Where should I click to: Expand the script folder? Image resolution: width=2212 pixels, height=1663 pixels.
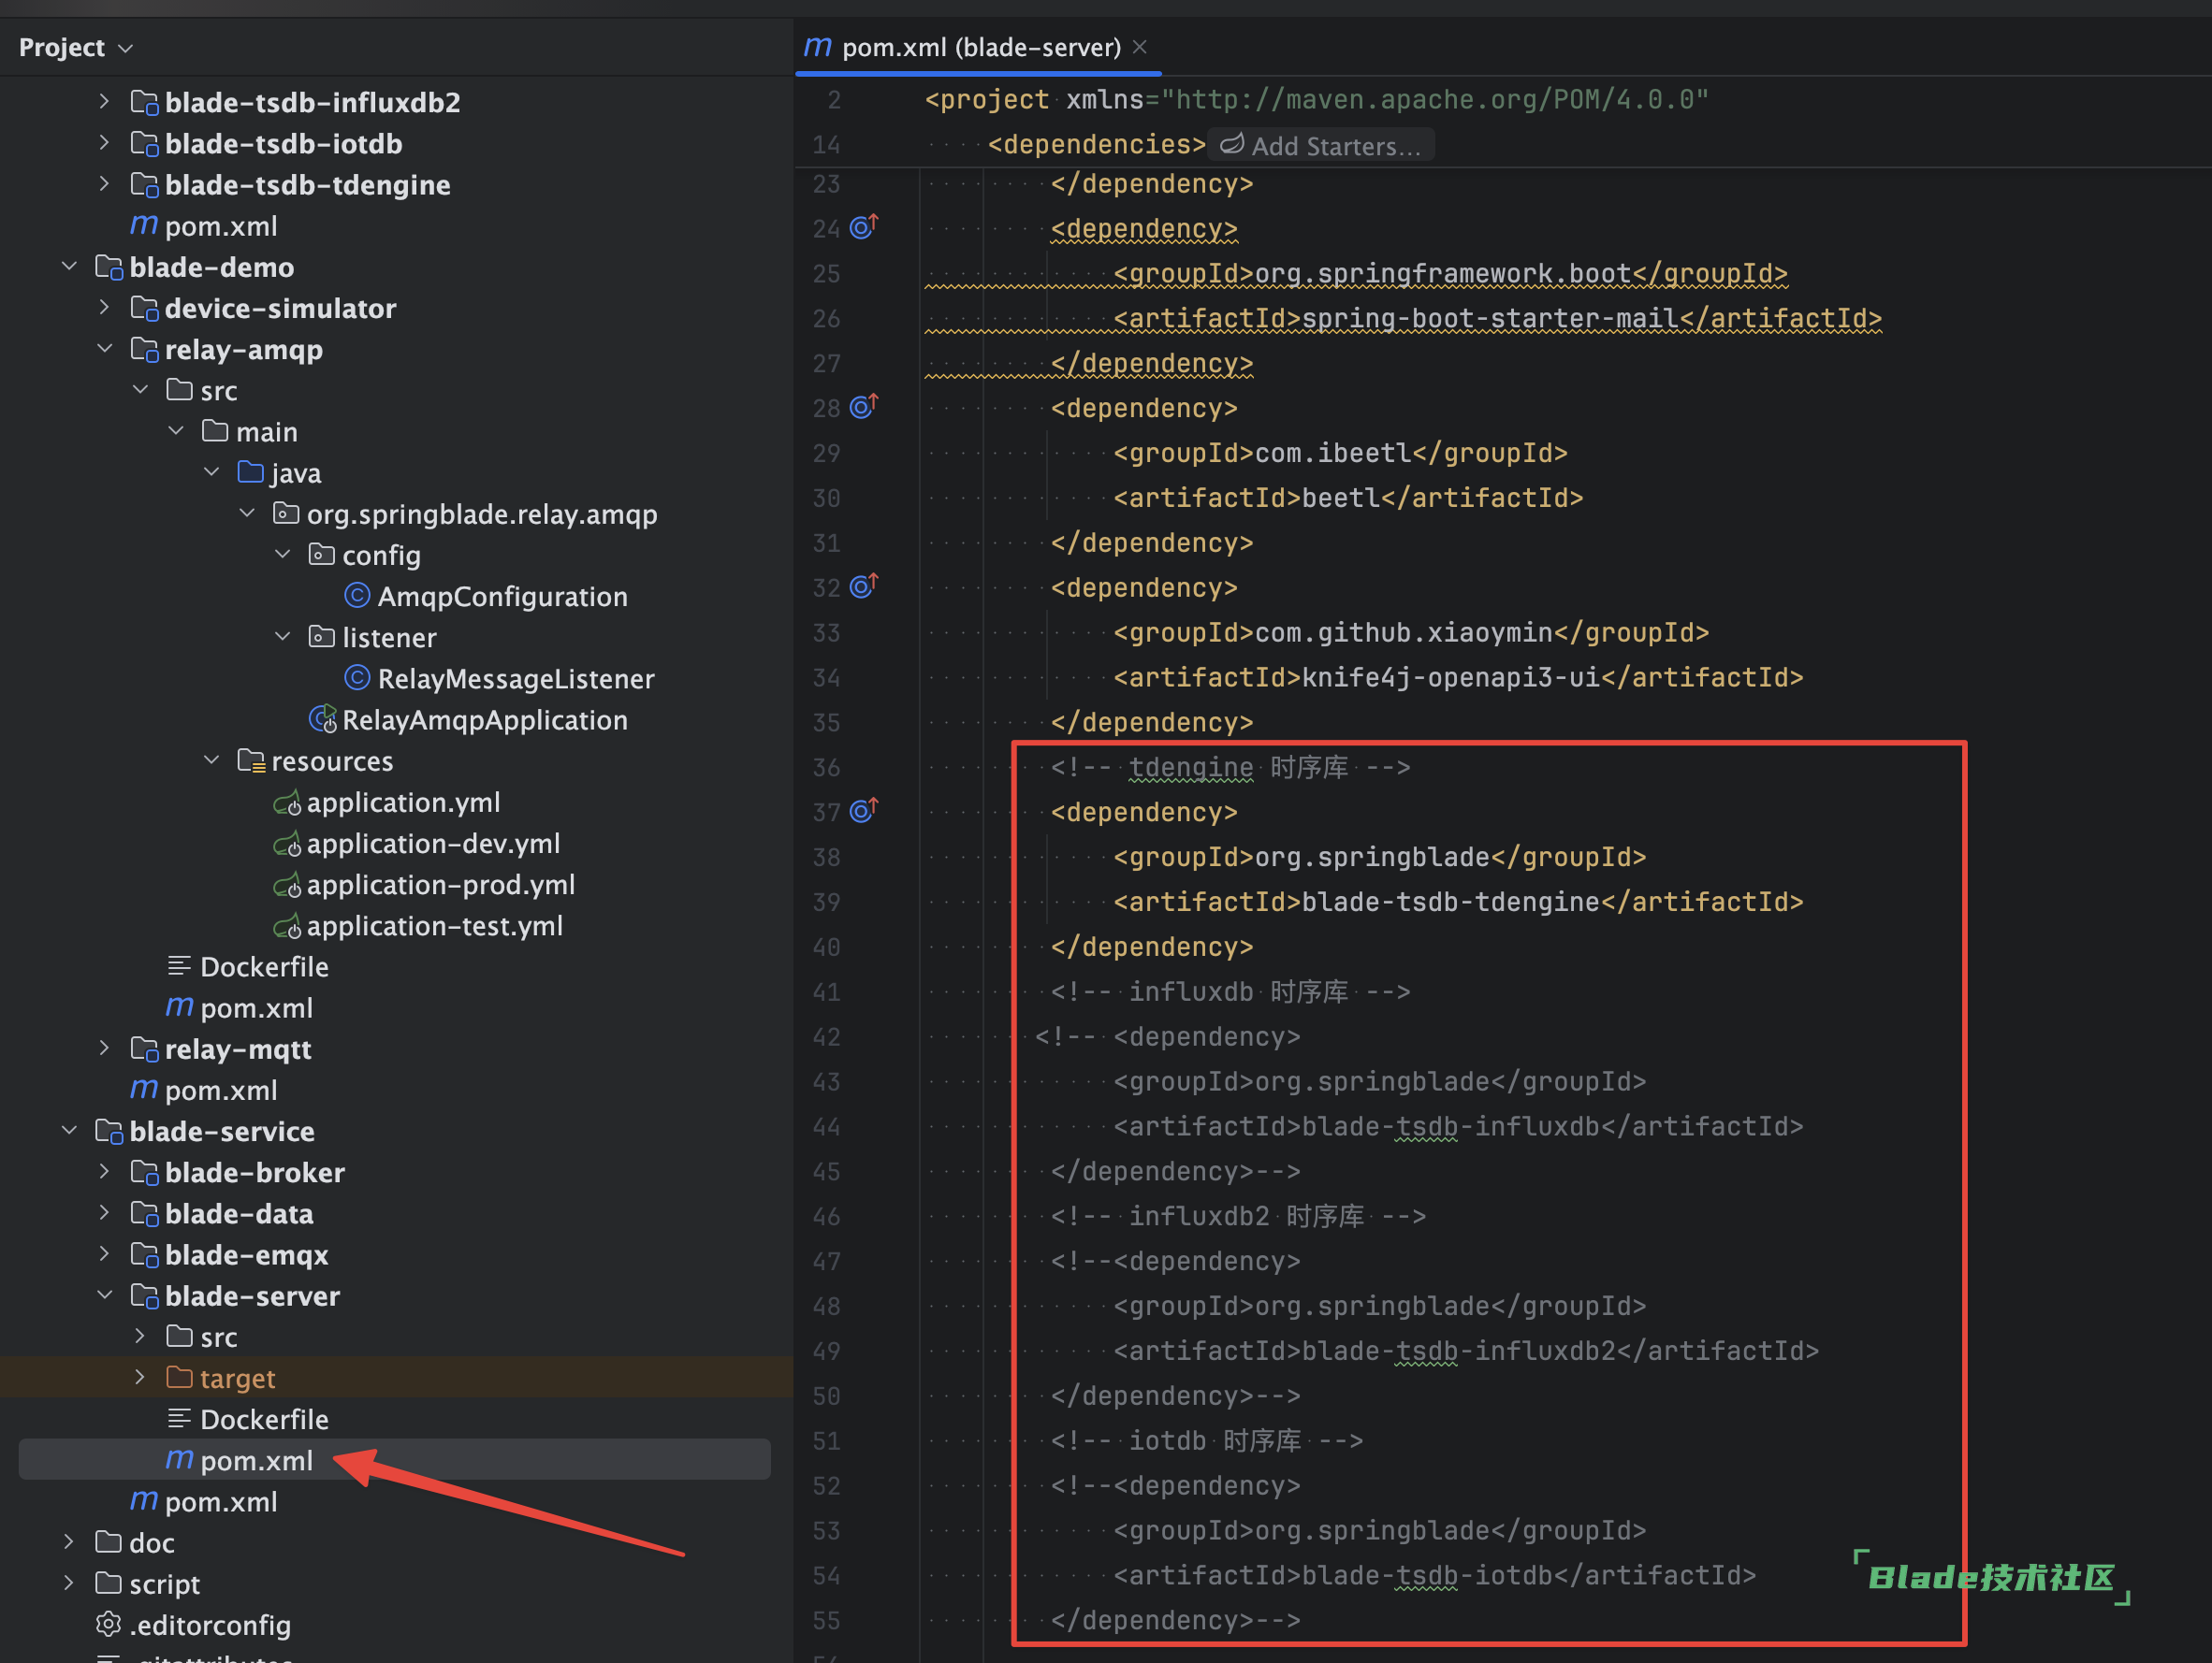69,1583
